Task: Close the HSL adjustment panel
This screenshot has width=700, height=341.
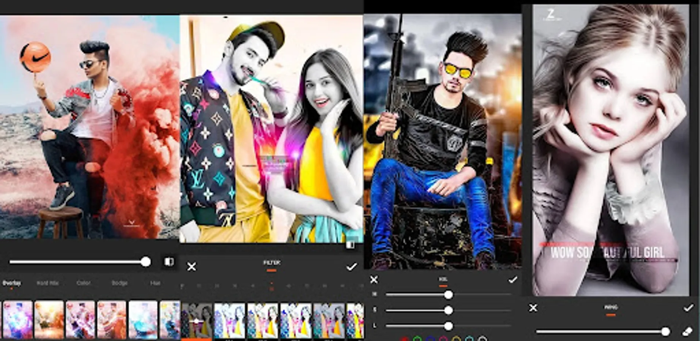Action: click(374, 280)
